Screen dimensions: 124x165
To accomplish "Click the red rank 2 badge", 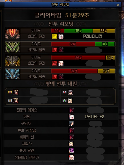I will tap(55, 63).
